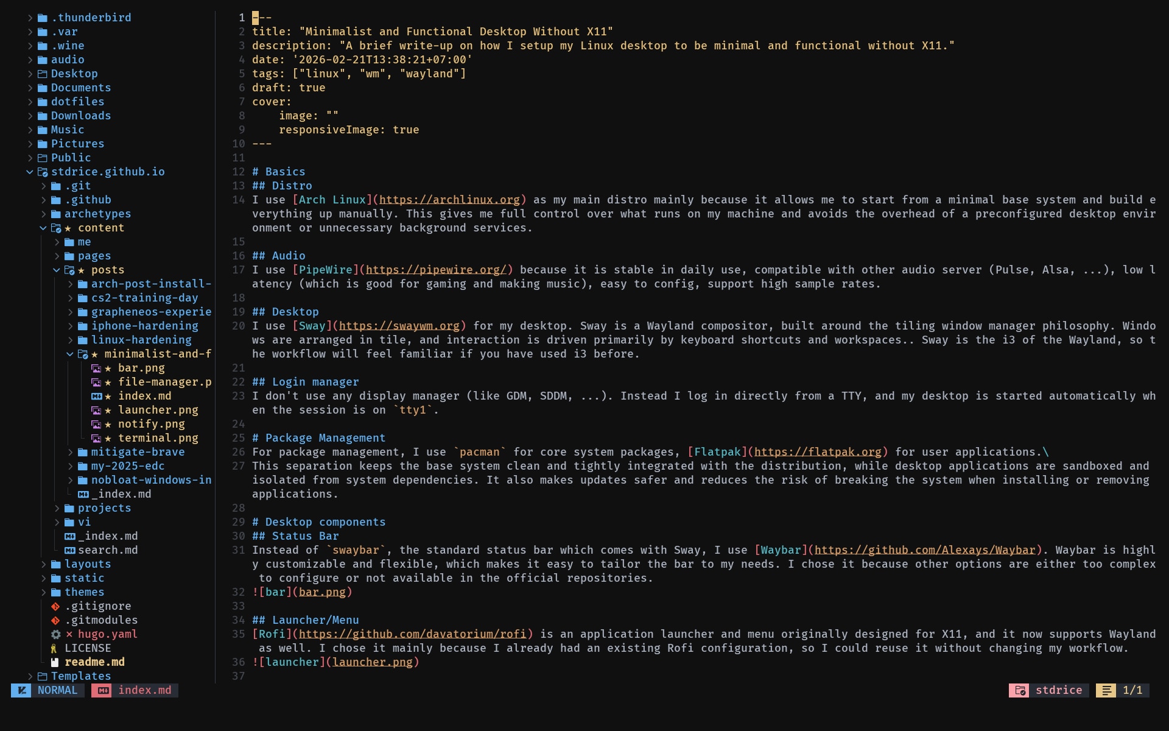Image resolution: width=1169 pixels, height=731 pixels.
Task: Open launcher.png in the file tree
Action: tap(158, 410)
